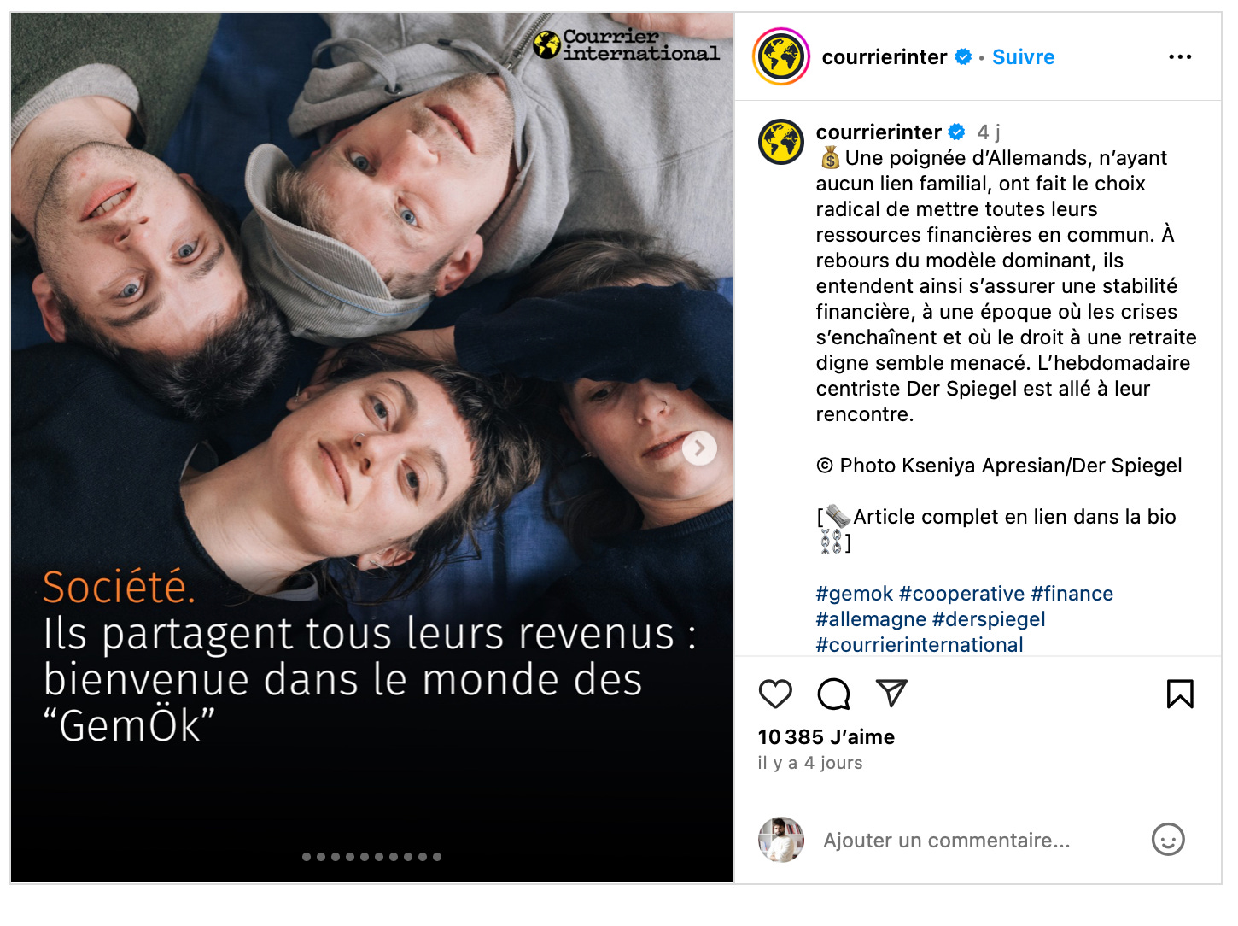
Task: Open the #cooperative hashtag
Action: click(x=961, y=594)
